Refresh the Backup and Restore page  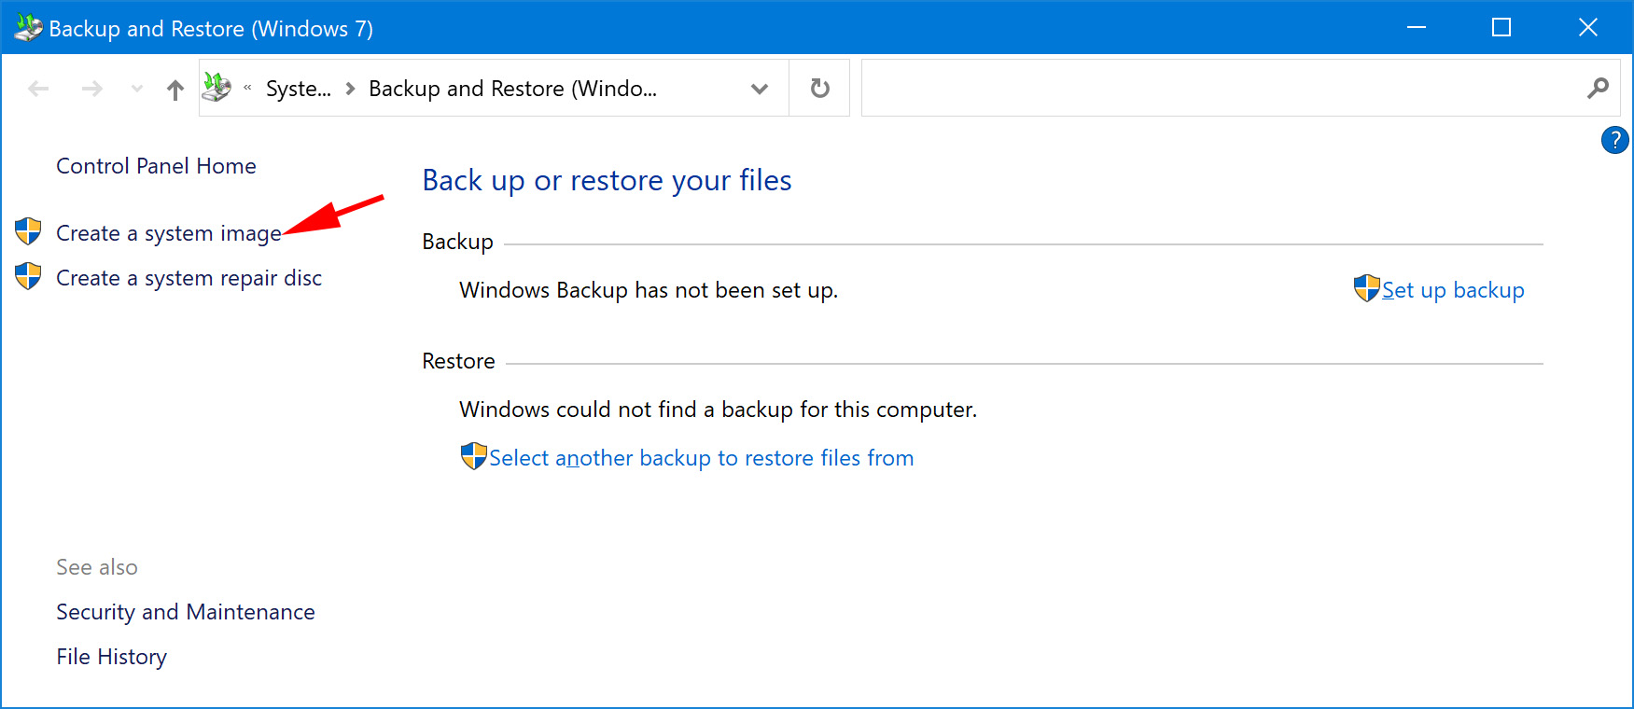tap(819, 89)
